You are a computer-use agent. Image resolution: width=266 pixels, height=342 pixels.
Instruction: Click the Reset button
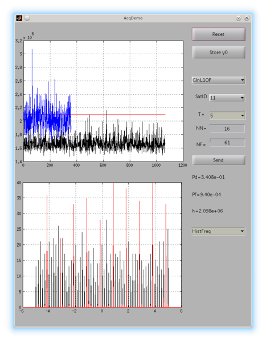coord(218,34)
